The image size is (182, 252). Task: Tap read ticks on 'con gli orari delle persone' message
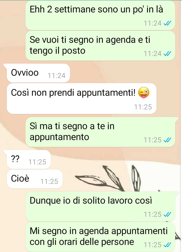[x=167, y=245]
